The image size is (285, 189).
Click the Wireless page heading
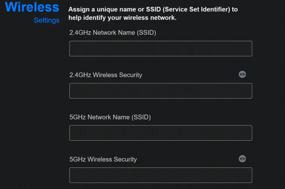click(32, 7)
